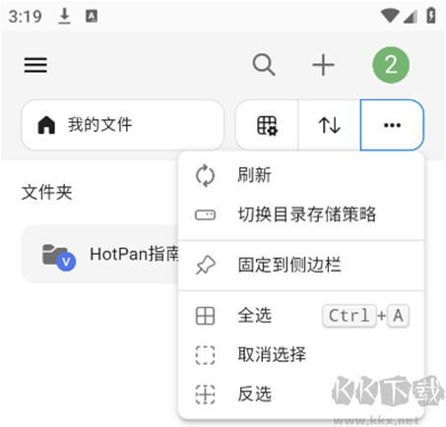
Task: Open the view layout settings grid icon
Action: [267, 125]
